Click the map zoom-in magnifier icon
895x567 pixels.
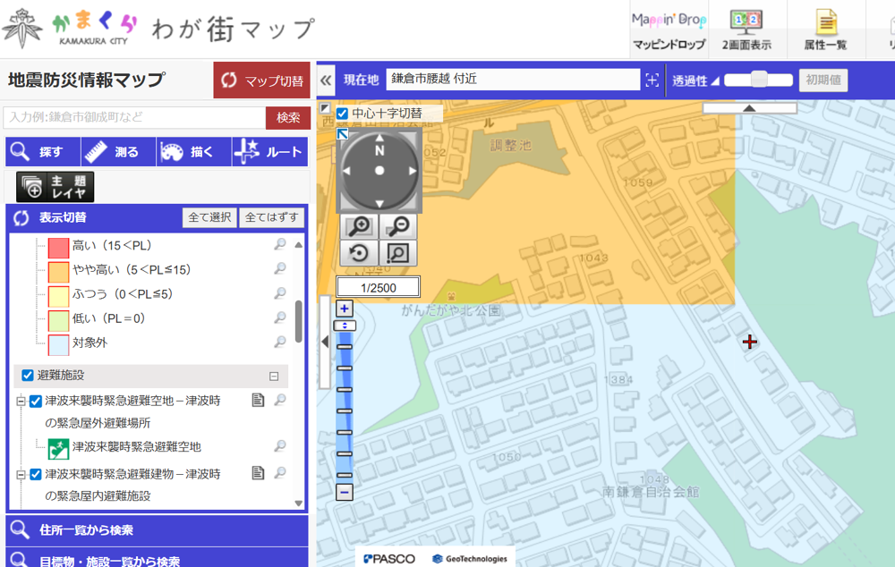point(359,227)
